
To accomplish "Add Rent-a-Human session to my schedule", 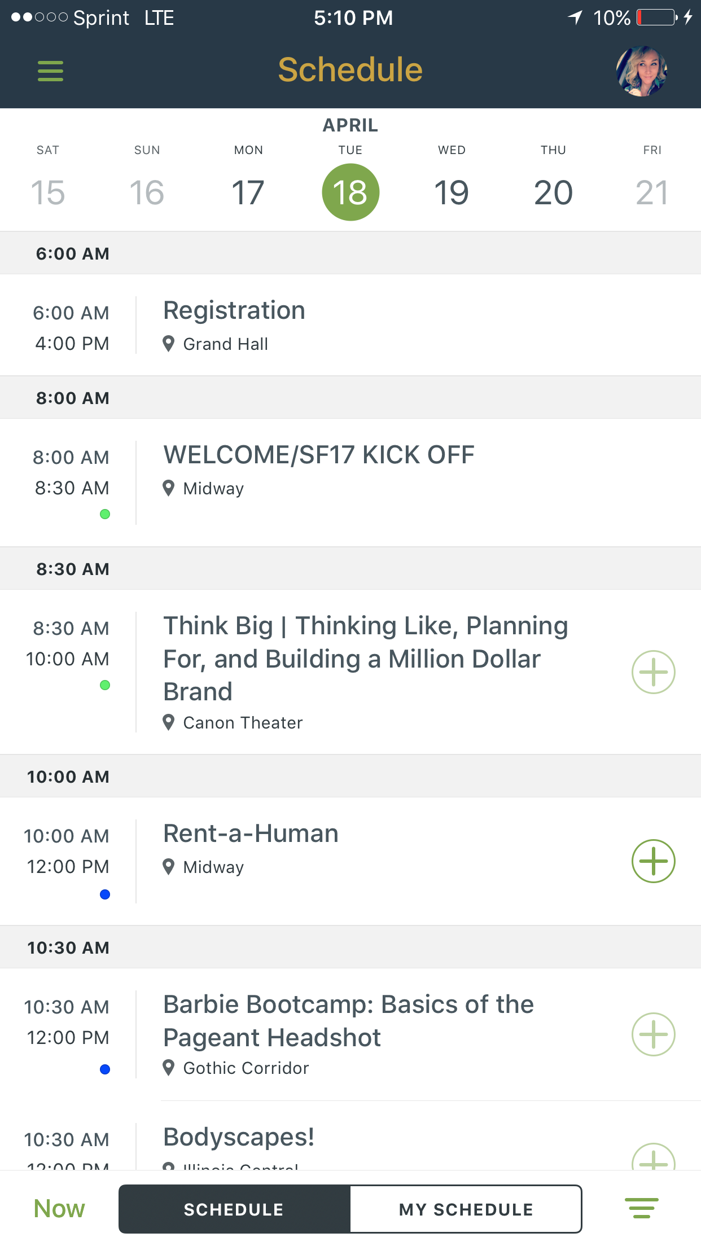I will tap(653, 861).
